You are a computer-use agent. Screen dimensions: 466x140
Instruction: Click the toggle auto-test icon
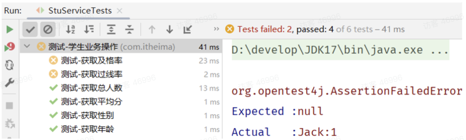(x=10, y=65)
